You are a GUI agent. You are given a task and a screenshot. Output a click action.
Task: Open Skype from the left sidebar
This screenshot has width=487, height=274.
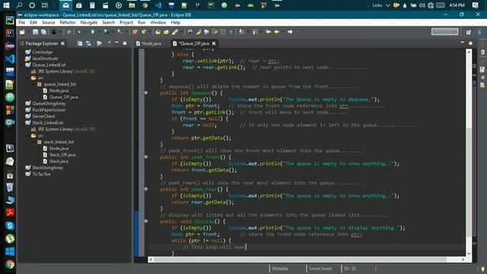point(10,225)
